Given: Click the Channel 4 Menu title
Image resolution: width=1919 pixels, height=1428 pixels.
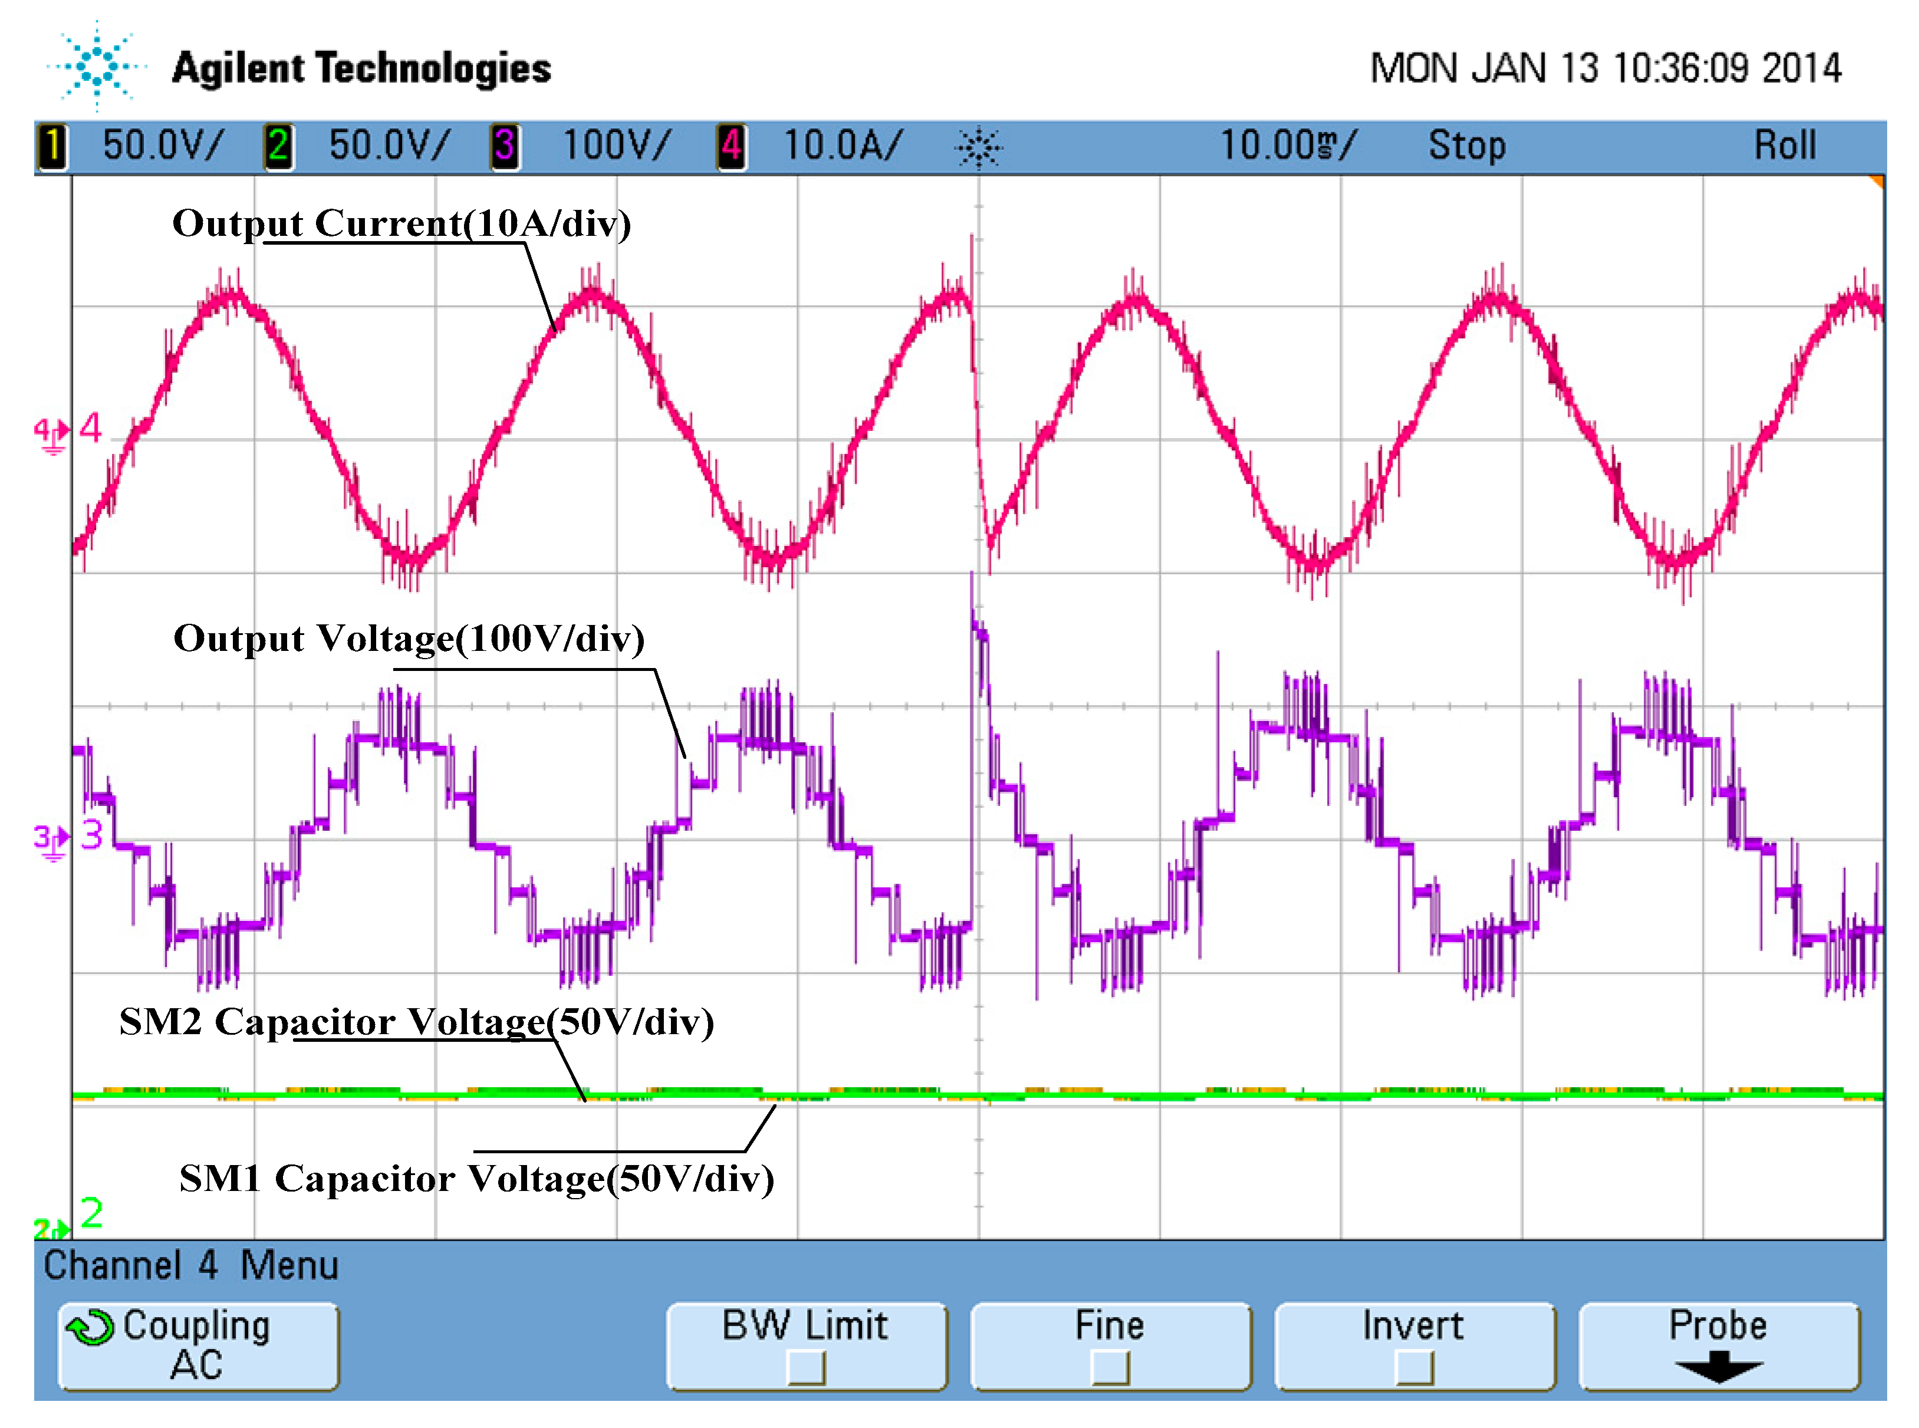Looking at the screenshot, I should pyautogui.click(x=191, y=1265).
